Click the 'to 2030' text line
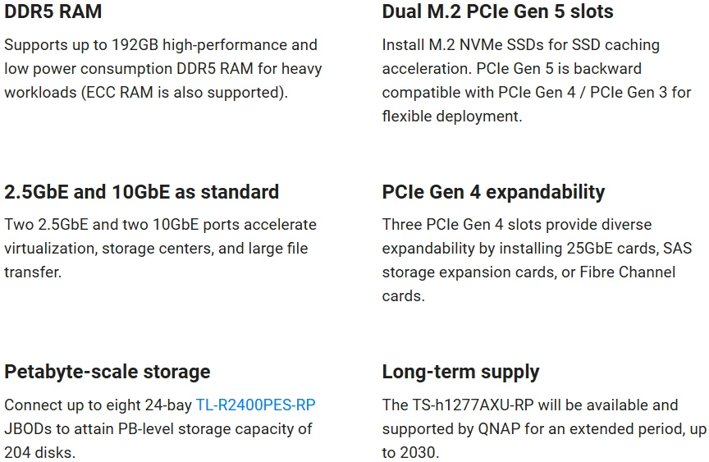Screen dimensions: 709x462 point(410,452)
